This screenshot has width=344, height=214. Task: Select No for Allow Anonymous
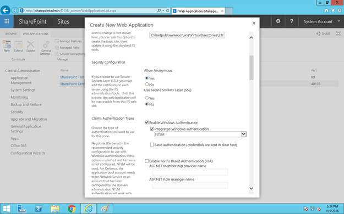coord(147,85)
